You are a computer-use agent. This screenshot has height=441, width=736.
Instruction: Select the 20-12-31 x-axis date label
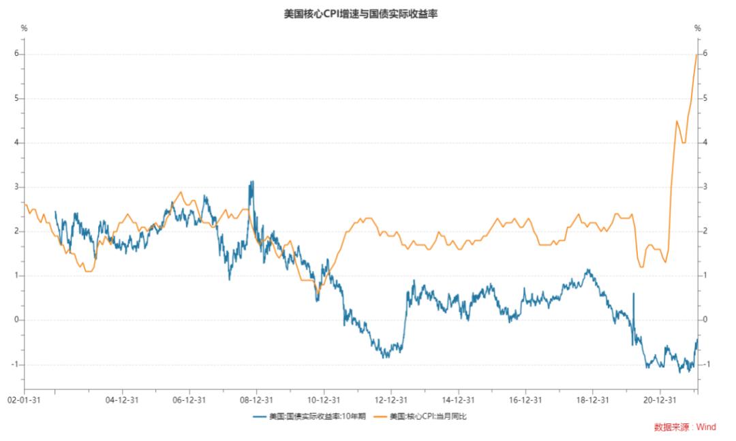(660, 400)
